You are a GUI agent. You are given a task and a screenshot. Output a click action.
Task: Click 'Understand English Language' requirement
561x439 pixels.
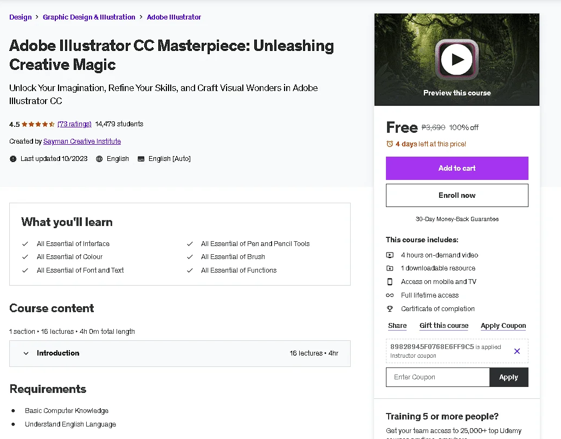coord(70,424)
